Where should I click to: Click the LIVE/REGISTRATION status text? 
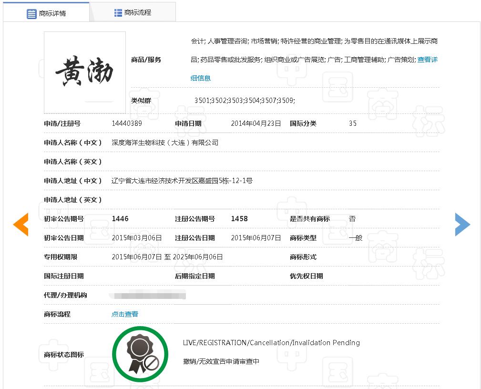[x=271, y=343]
